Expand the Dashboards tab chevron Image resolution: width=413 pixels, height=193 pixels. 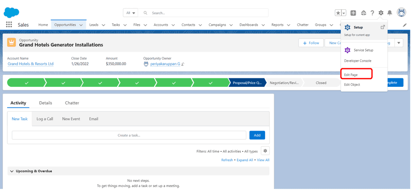pos(263,25)
